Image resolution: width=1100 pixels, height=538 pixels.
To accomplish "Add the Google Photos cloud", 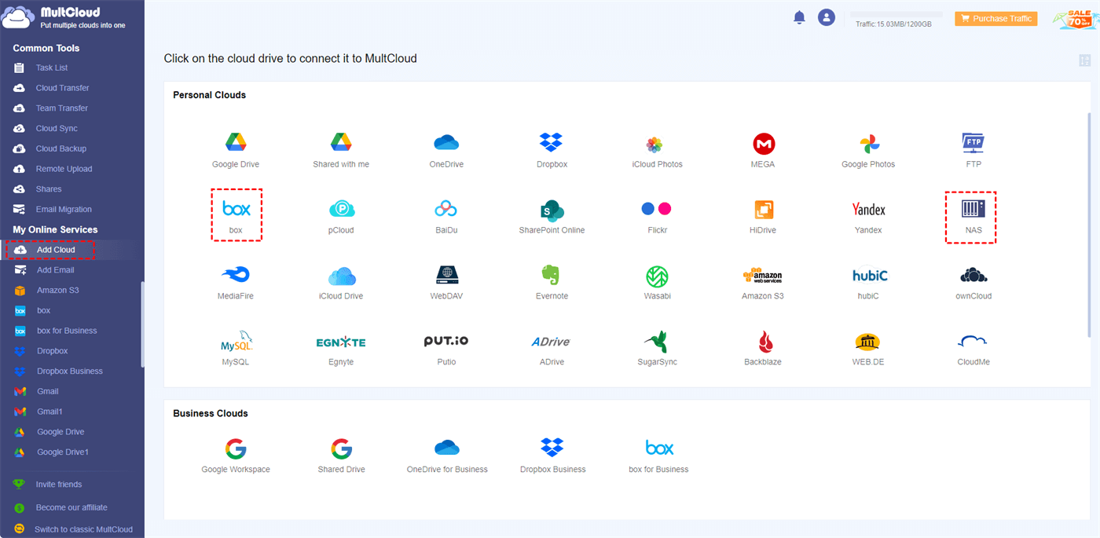I will point(868,144).
